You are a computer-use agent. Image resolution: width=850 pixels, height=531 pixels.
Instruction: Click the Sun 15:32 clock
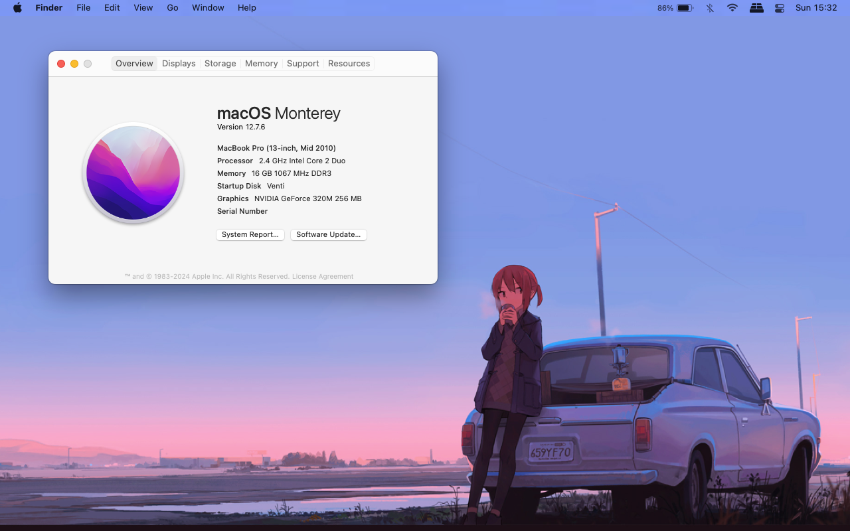pyautogui.click(x=816, y=8)
